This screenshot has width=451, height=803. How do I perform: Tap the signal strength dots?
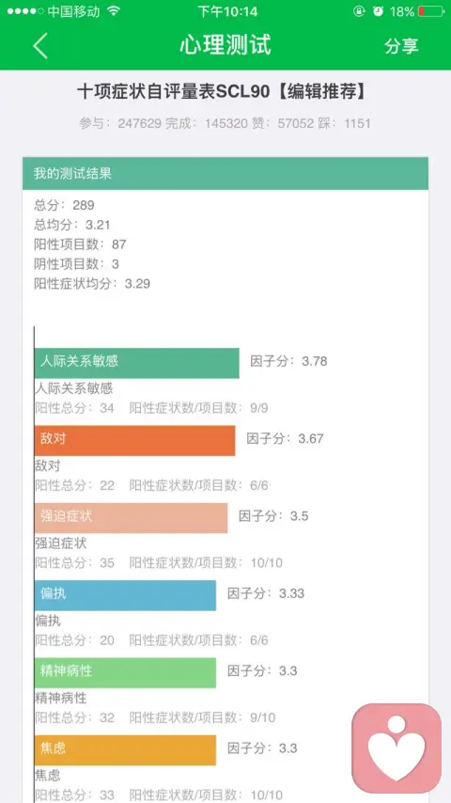[25, 11]
